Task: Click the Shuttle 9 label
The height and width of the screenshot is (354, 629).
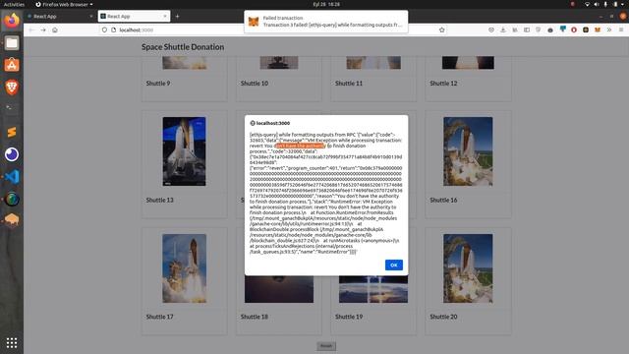Action: coord(158,84)
